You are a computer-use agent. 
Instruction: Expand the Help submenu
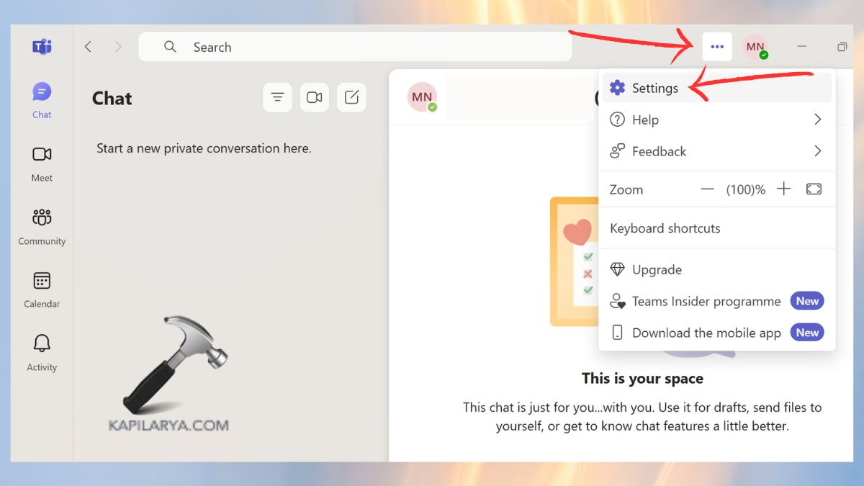pos(645,120)
